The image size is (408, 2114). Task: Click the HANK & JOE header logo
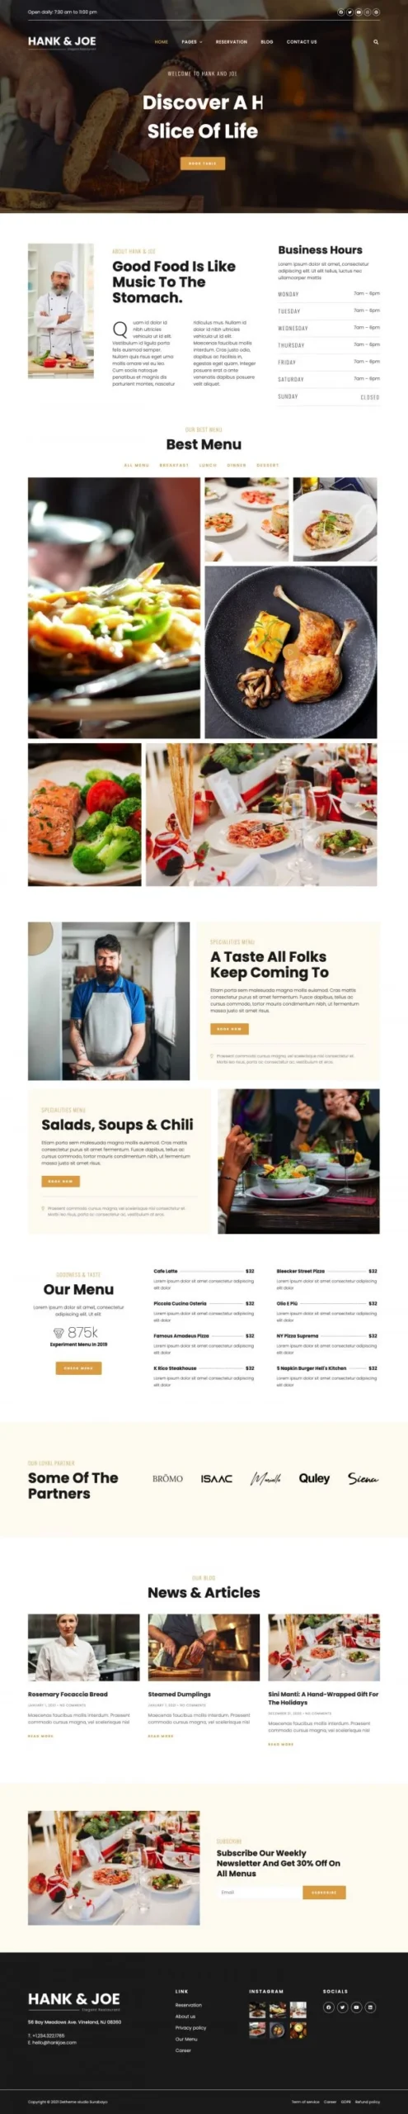pyautogui.click(x=62, y=42)
